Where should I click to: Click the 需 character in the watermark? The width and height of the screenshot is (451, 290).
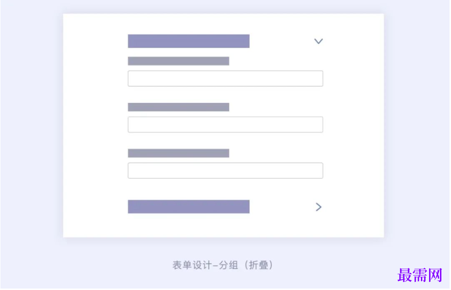coord(420,275)
